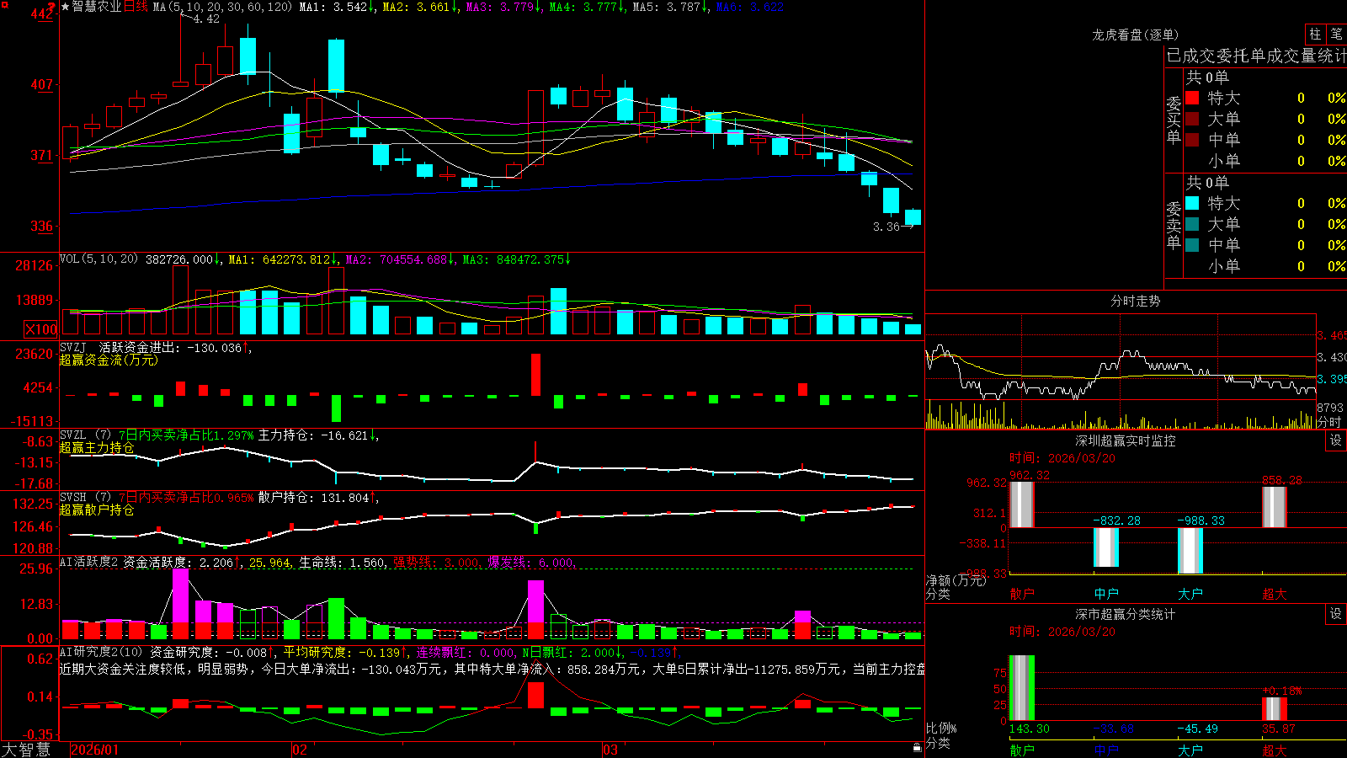Click the SVZJ indicator name
Screen dimensions: 1347x758
click(x=73, y=347)
